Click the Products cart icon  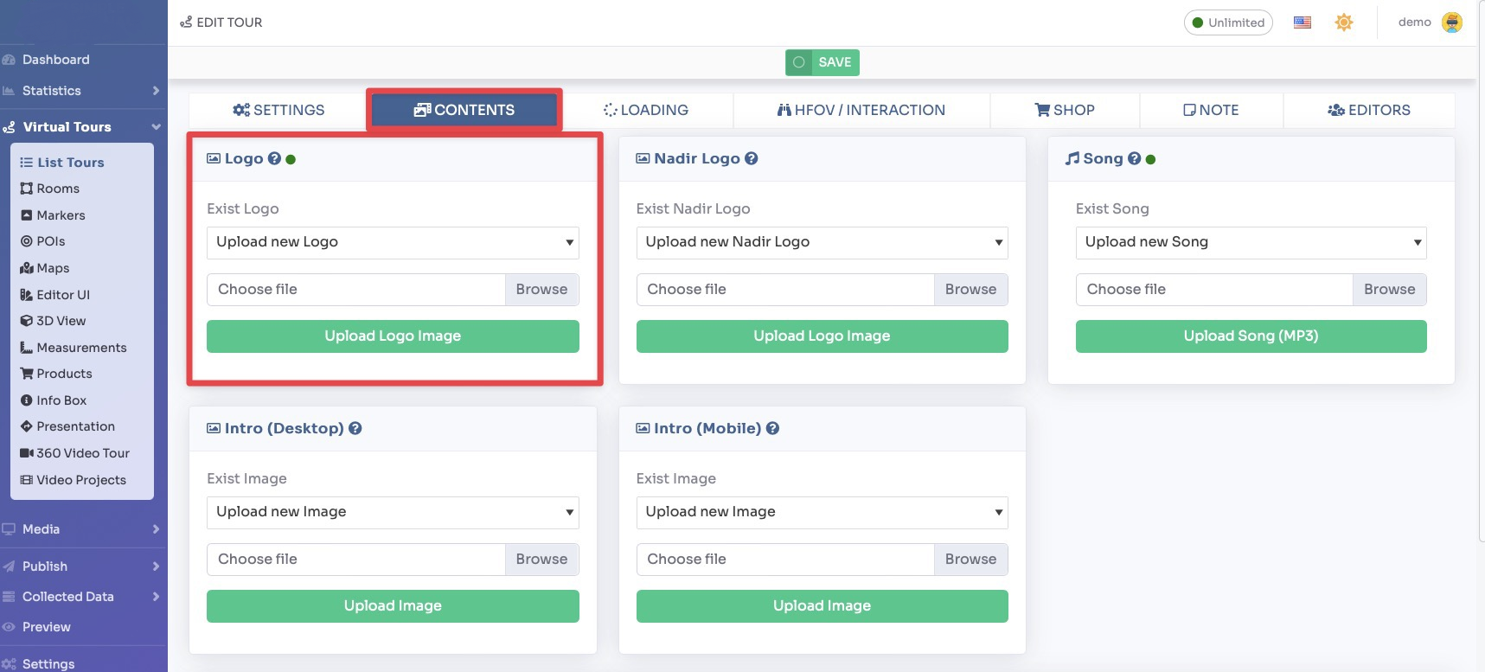tap(27, 374)
